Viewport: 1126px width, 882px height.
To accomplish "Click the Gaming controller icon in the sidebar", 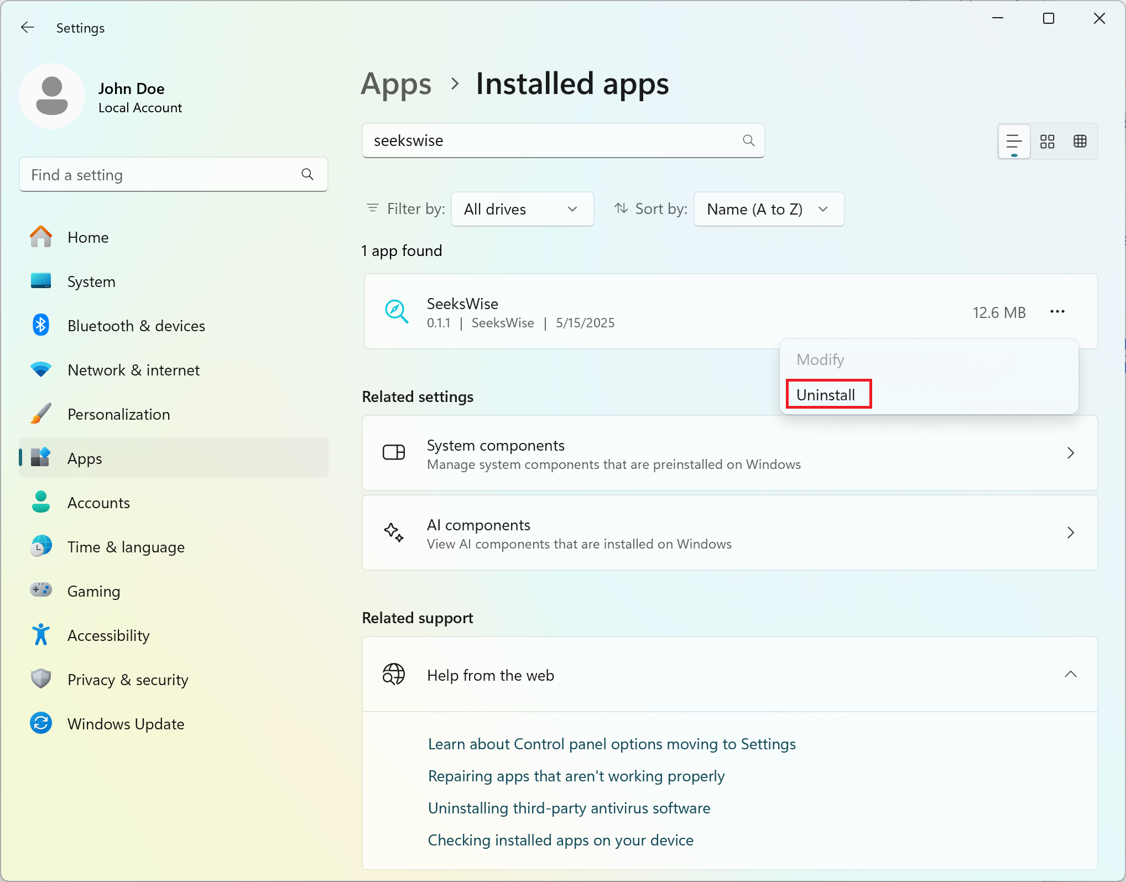I will point(41,589).
